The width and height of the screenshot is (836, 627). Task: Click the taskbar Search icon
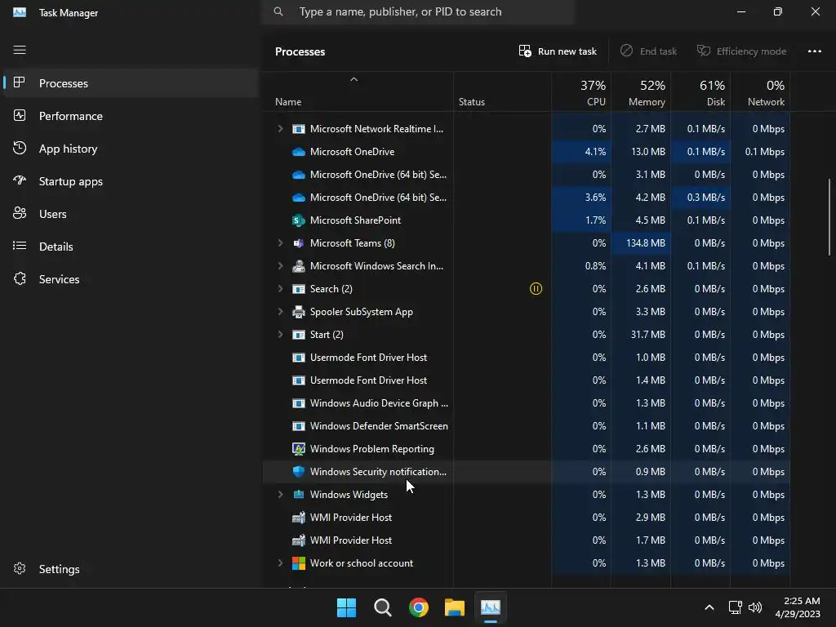[383, 607]
